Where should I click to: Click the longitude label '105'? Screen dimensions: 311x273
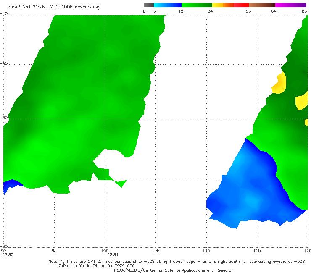(155, 251)
